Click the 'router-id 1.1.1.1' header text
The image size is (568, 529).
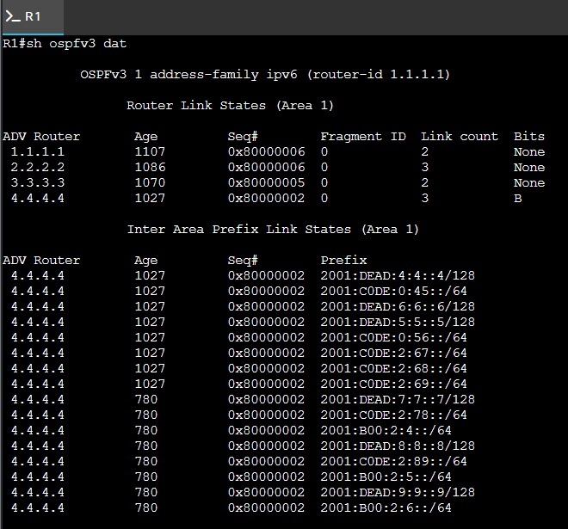[378, 75]
